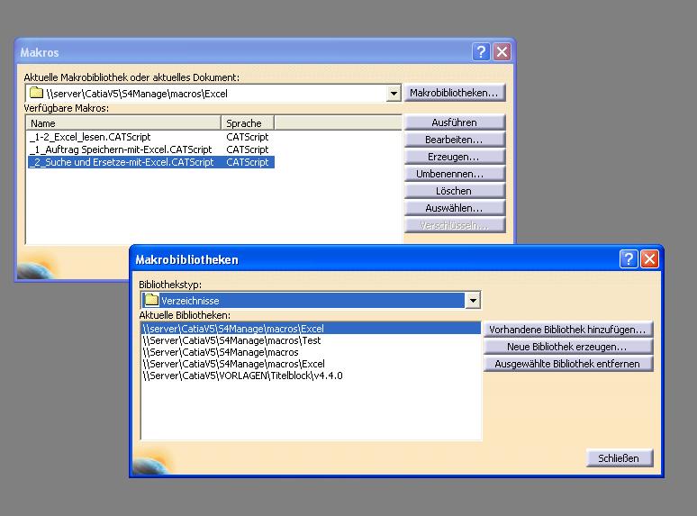Image resolution: width=697 pixels, height=516 pixels.
Task: Close the Makrobibliotheken dialog with red X
Action: pyautogui.click(x=649, y=259)
